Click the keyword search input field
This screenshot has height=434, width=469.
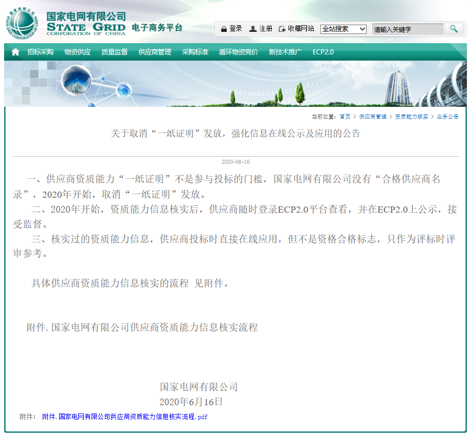406,29
